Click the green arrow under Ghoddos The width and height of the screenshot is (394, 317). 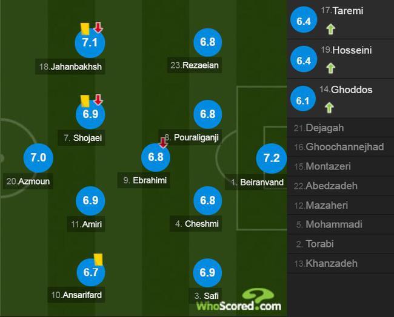(x=329, y=108)
